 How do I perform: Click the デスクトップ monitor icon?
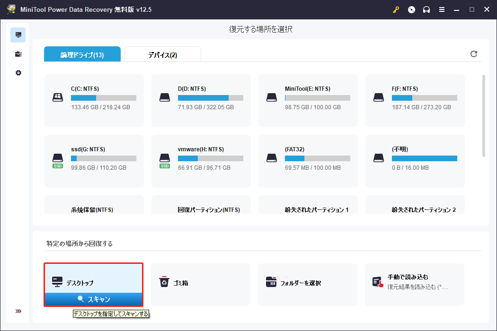click(x=57, y=282)
